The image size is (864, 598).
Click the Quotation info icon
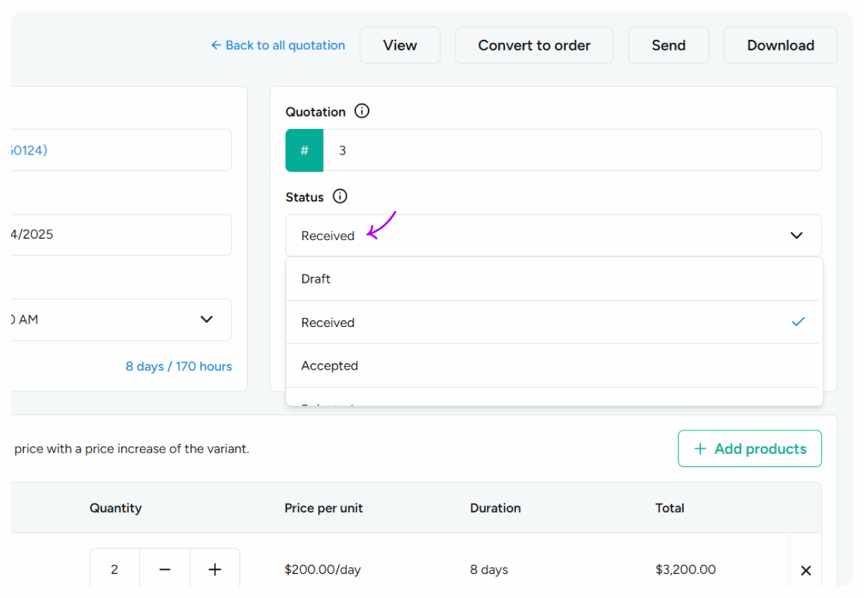click(x=362, y=111)
